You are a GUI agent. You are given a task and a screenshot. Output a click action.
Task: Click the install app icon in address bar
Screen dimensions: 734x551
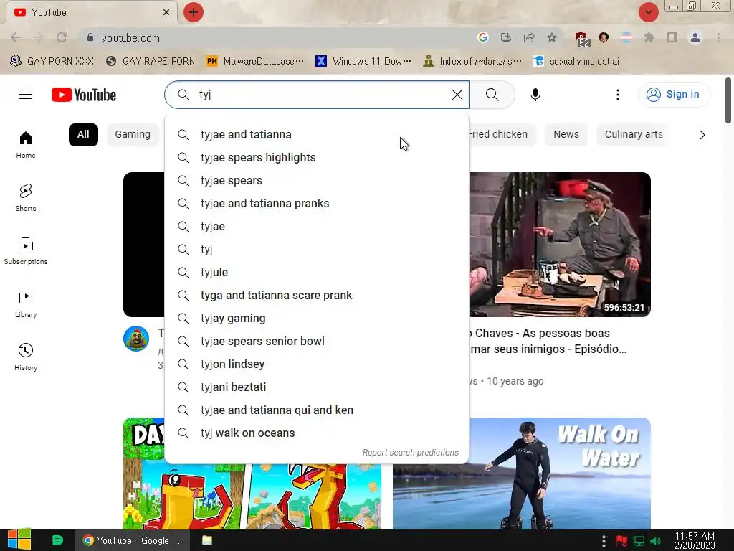505,37
